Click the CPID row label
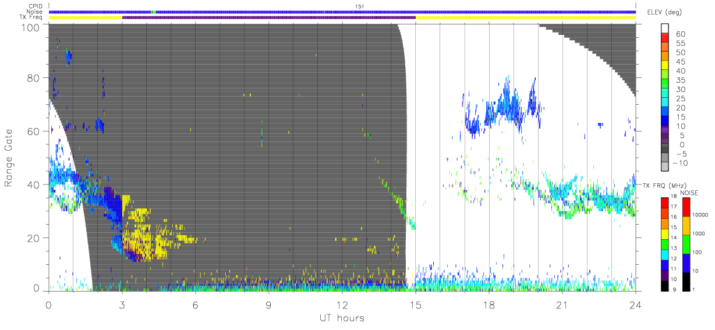This screenshot has height=330, width=715. pyautogui.click(x=36, y=6)
